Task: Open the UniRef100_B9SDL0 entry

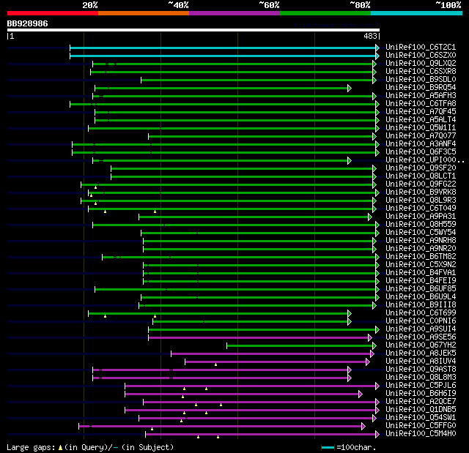Action: [421, 80]
